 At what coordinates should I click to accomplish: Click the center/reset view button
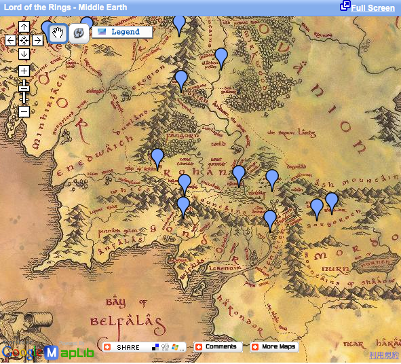pyautogui.click(x=24, y=41)
